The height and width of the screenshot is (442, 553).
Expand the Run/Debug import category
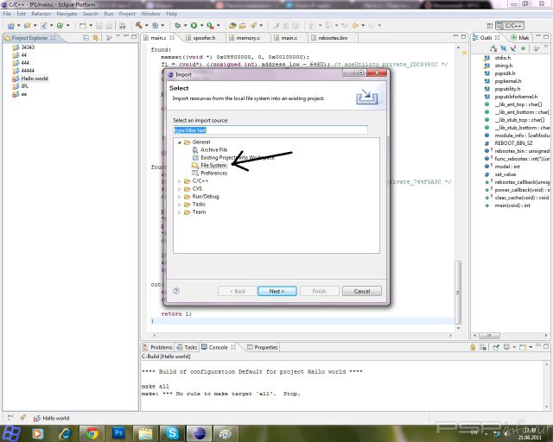tap(178, 196)
